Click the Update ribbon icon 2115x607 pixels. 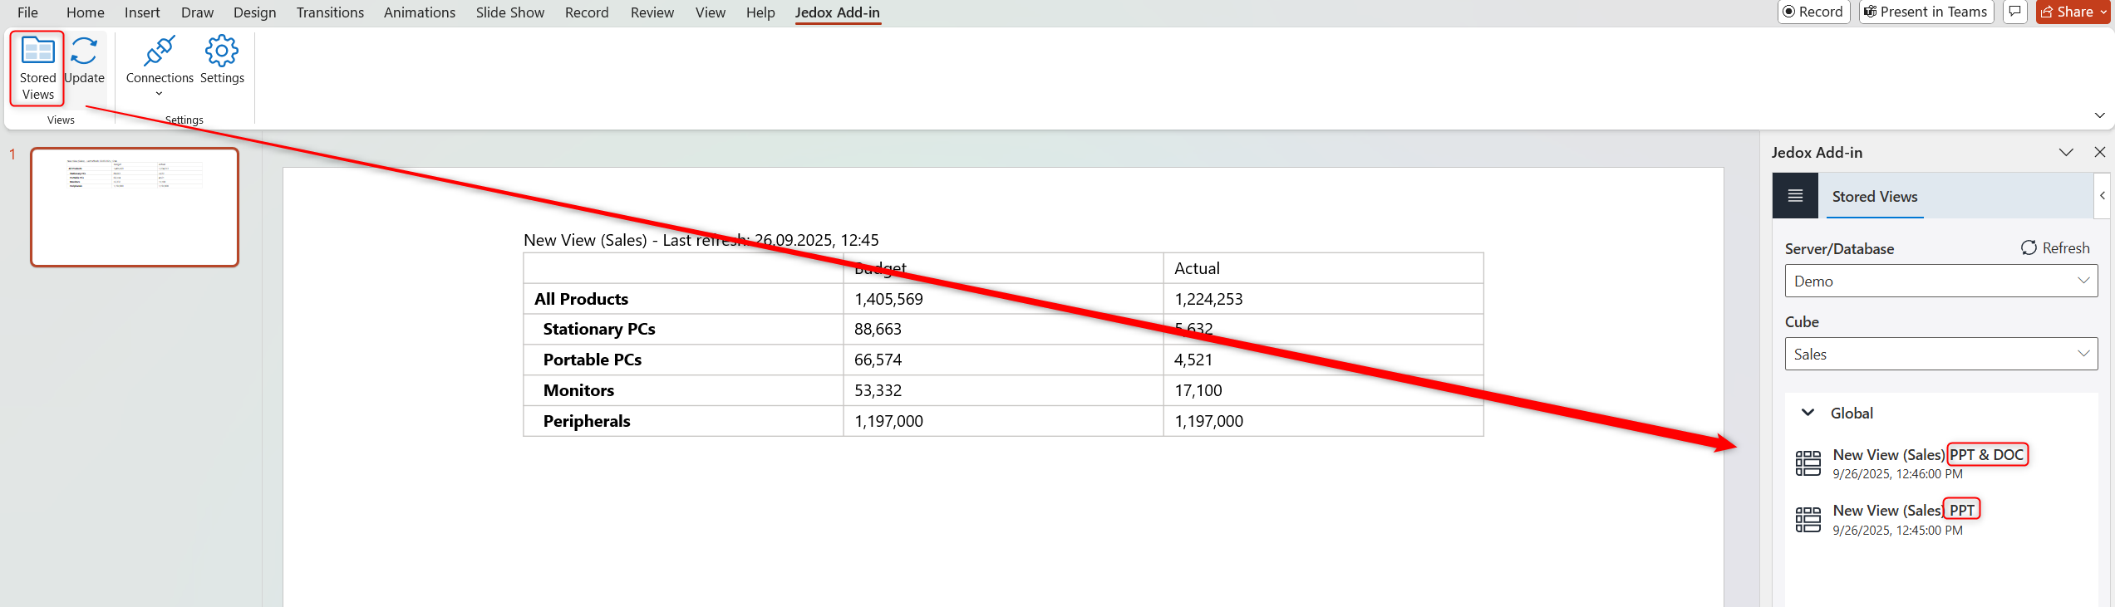pyautogui.click(x=84, y=61)
